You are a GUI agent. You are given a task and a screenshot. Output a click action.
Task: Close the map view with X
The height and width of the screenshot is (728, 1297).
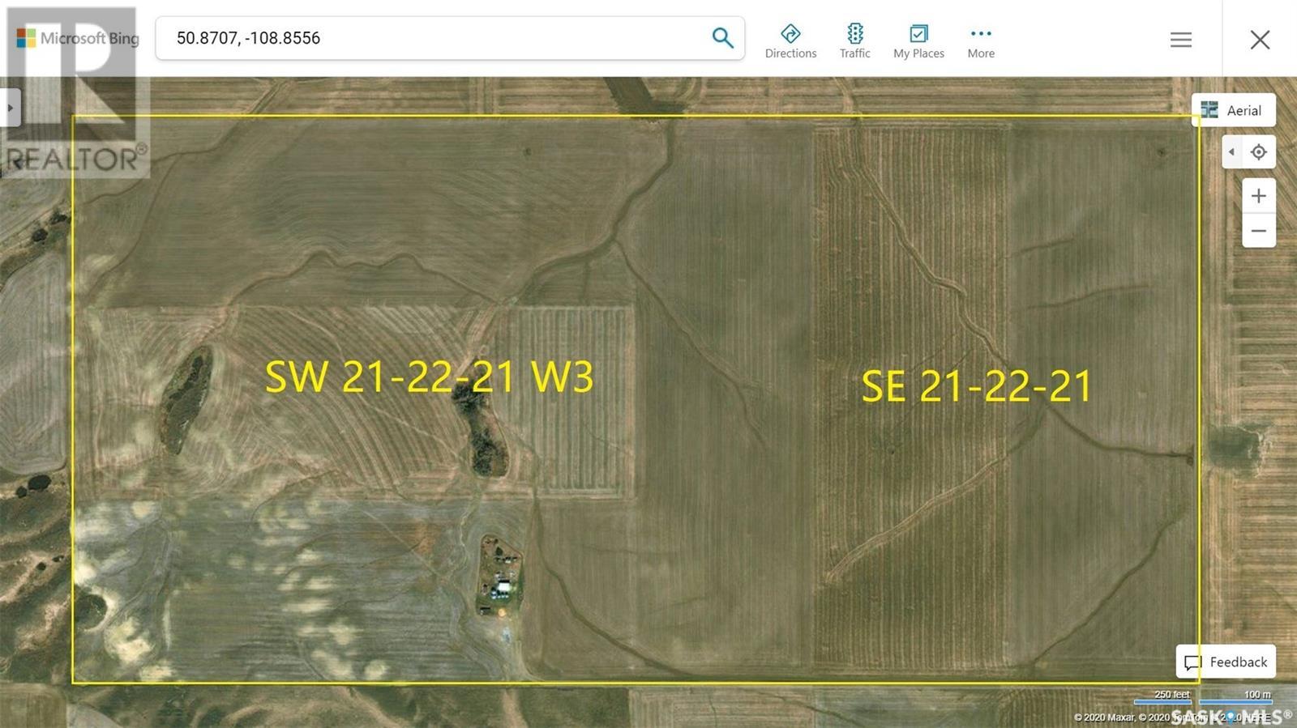tap(1259, 40)
